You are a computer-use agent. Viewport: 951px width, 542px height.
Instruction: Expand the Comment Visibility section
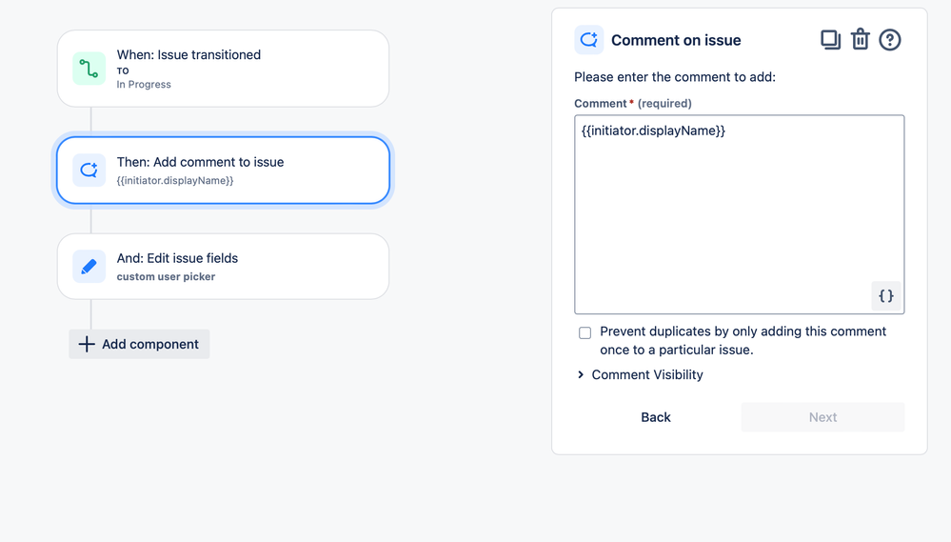pos(647,374)
